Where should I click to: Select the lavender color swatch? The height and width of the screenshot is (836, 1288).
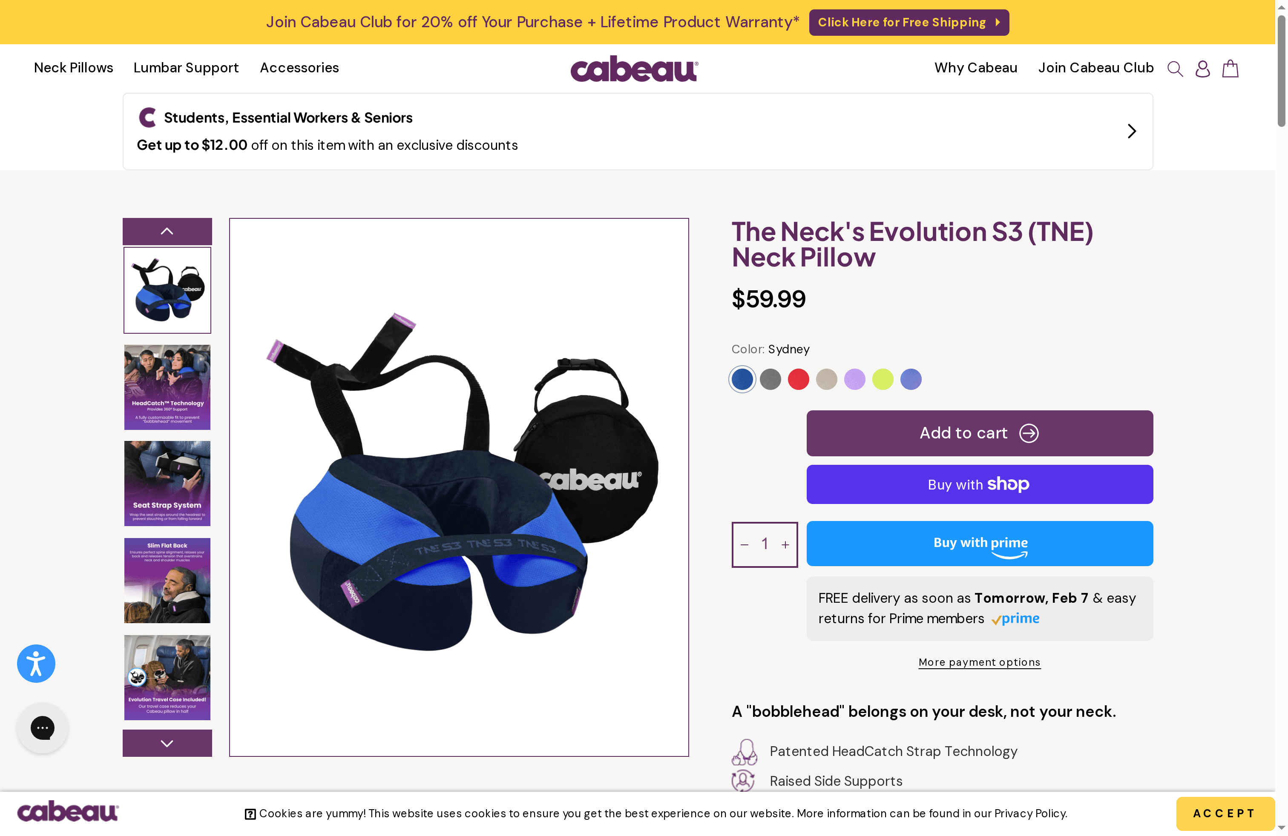click(854, 379)
